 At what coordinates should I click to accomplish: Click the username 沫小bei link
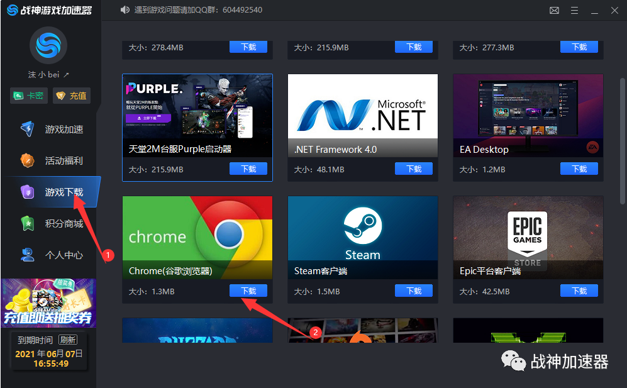coord(48,74)
